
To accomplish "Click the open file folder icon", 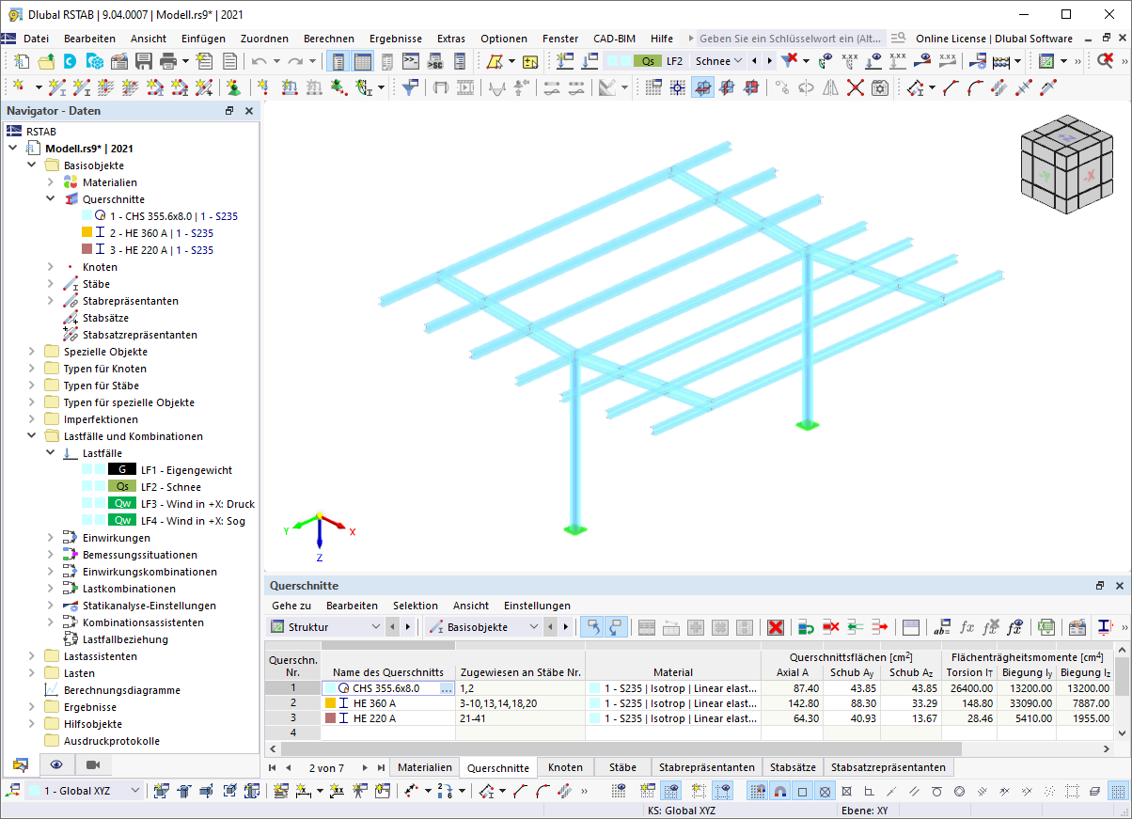I will (x=46, y=61).
